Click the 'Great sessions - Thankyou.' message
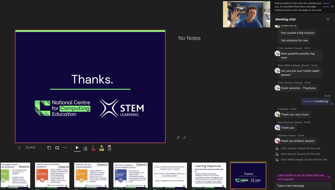 pos(298,88)
